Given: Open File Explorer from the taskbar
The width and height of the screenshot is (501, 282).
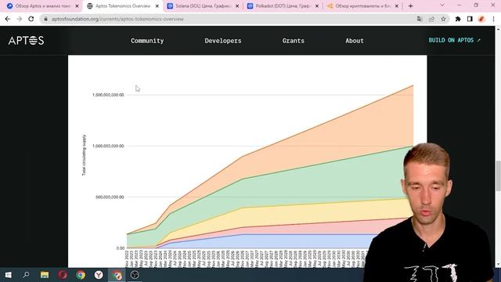Looking at the screenshot, I should pyautogui.click(x=45, y=275).
